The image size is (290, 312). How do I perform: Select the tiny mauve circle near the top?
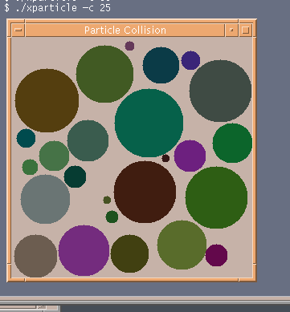pyautogui.click(x=129, y=46)
